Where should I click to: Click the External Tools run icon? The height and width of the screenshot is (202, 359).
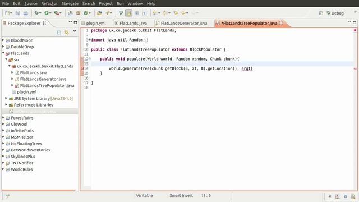tap(57, 13)
